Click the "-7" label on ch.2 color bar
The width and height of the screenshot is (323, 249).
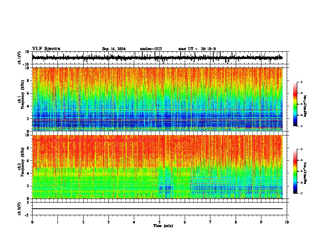click(x=301, y=193)
